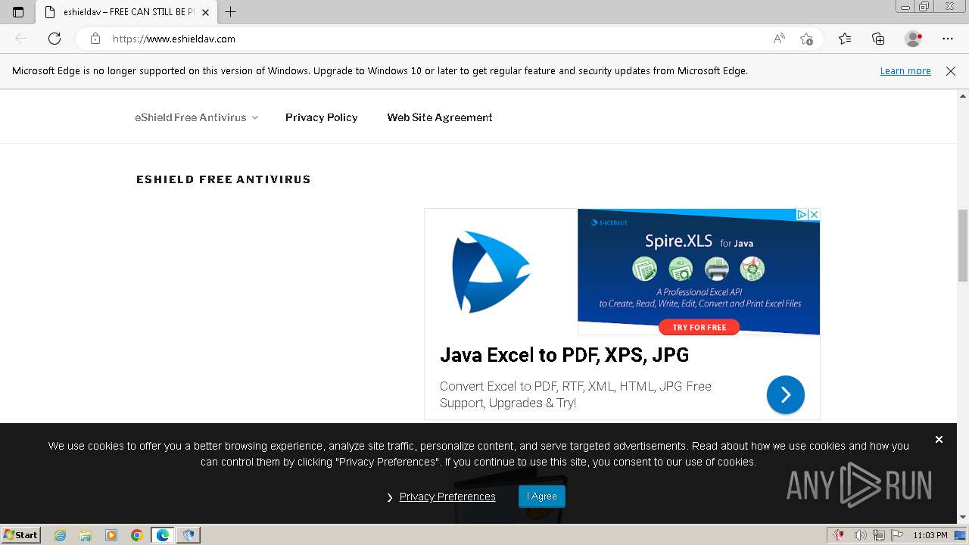
Task: Open the Favorites list icon
Action: 845,39
